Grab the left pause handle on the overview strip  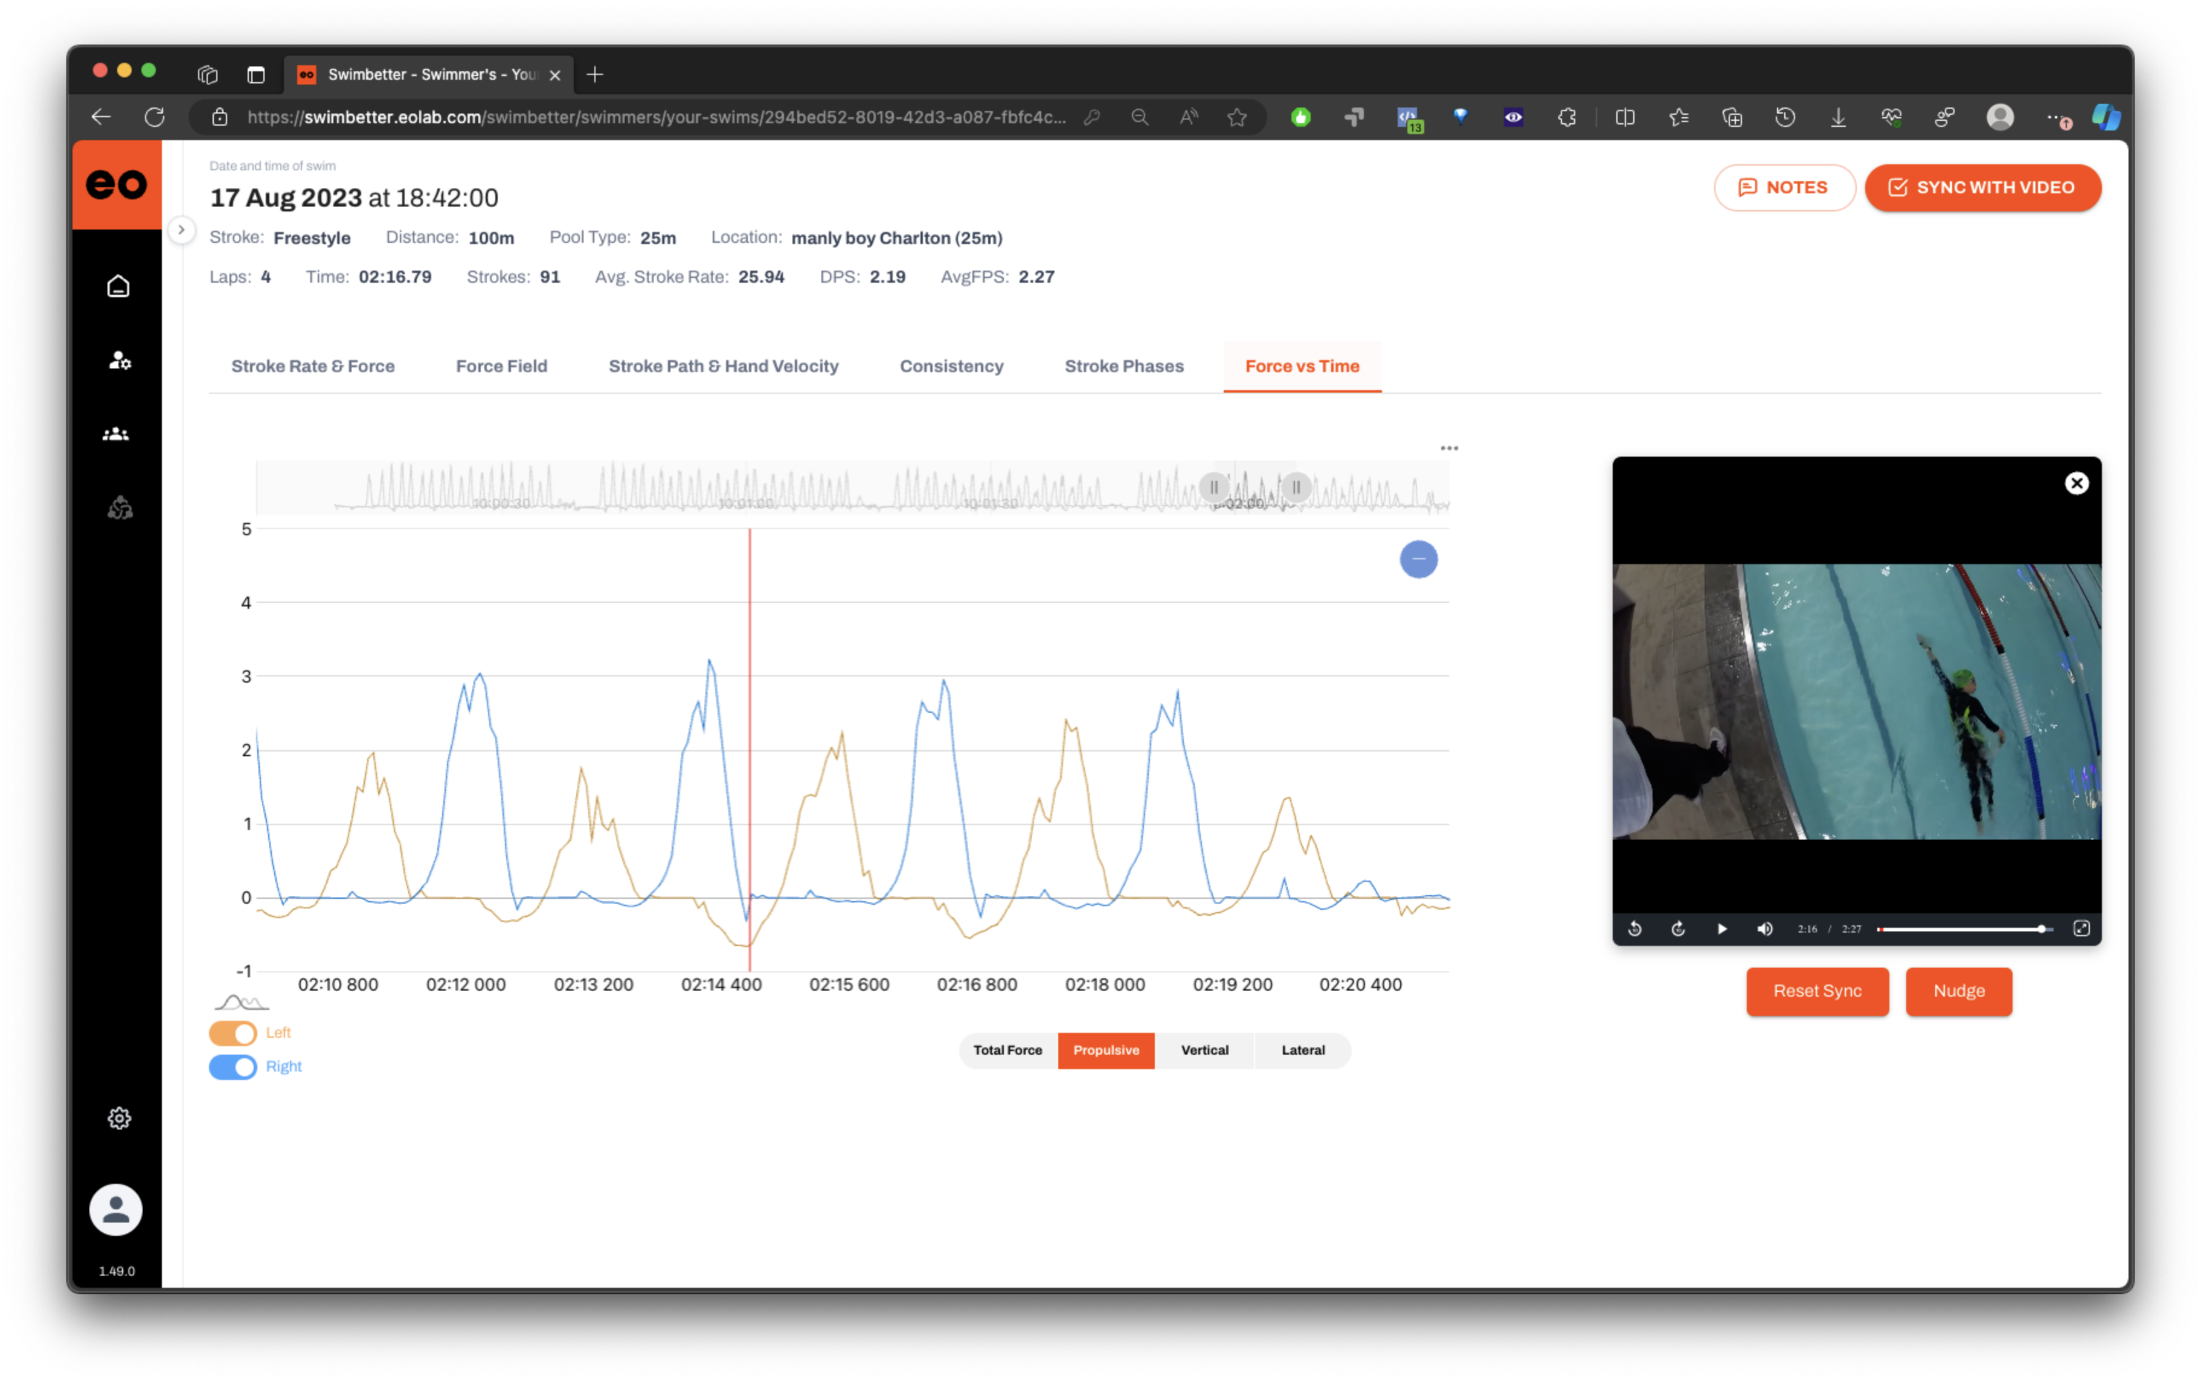[x=1214, y=487]
